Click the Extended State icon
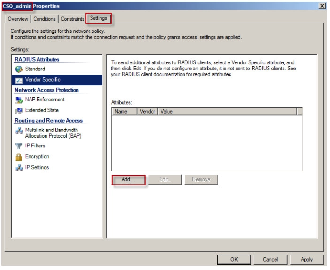330x270 pixels. [x=19, y=110]
